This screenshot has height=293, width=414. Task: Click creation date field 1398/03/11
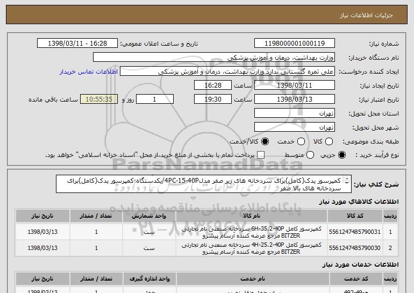click(295, 85)
